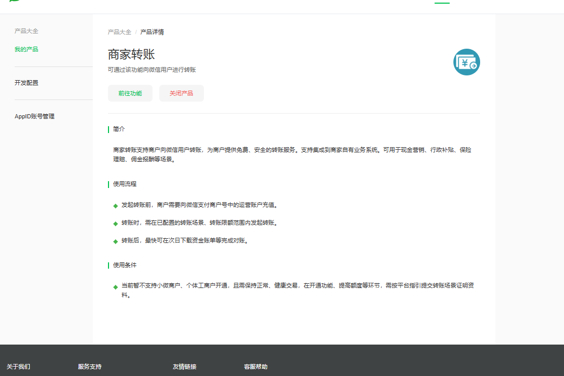The image size is (564, 376).
Task: Click bullet text starting 发起转账前
Action: pos(200,205)
